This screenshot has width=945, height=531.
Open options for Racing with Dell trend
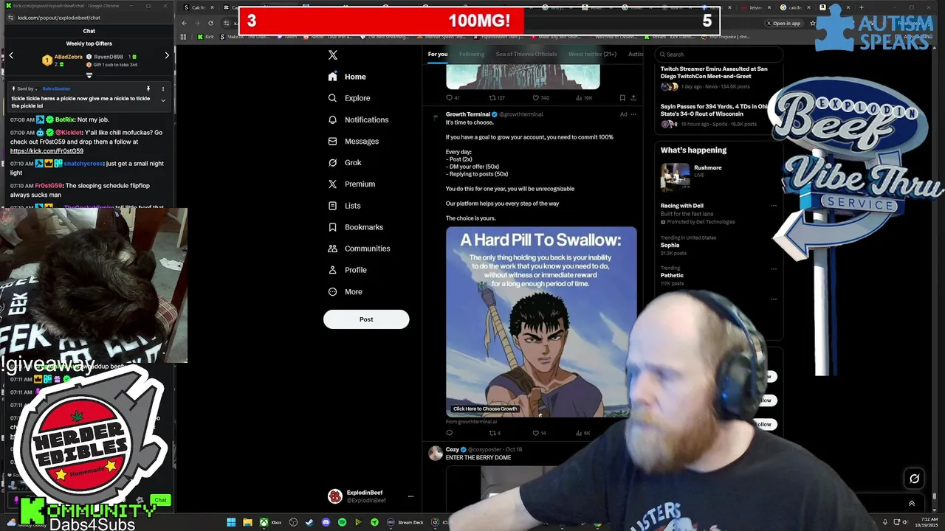pos(774,206)
